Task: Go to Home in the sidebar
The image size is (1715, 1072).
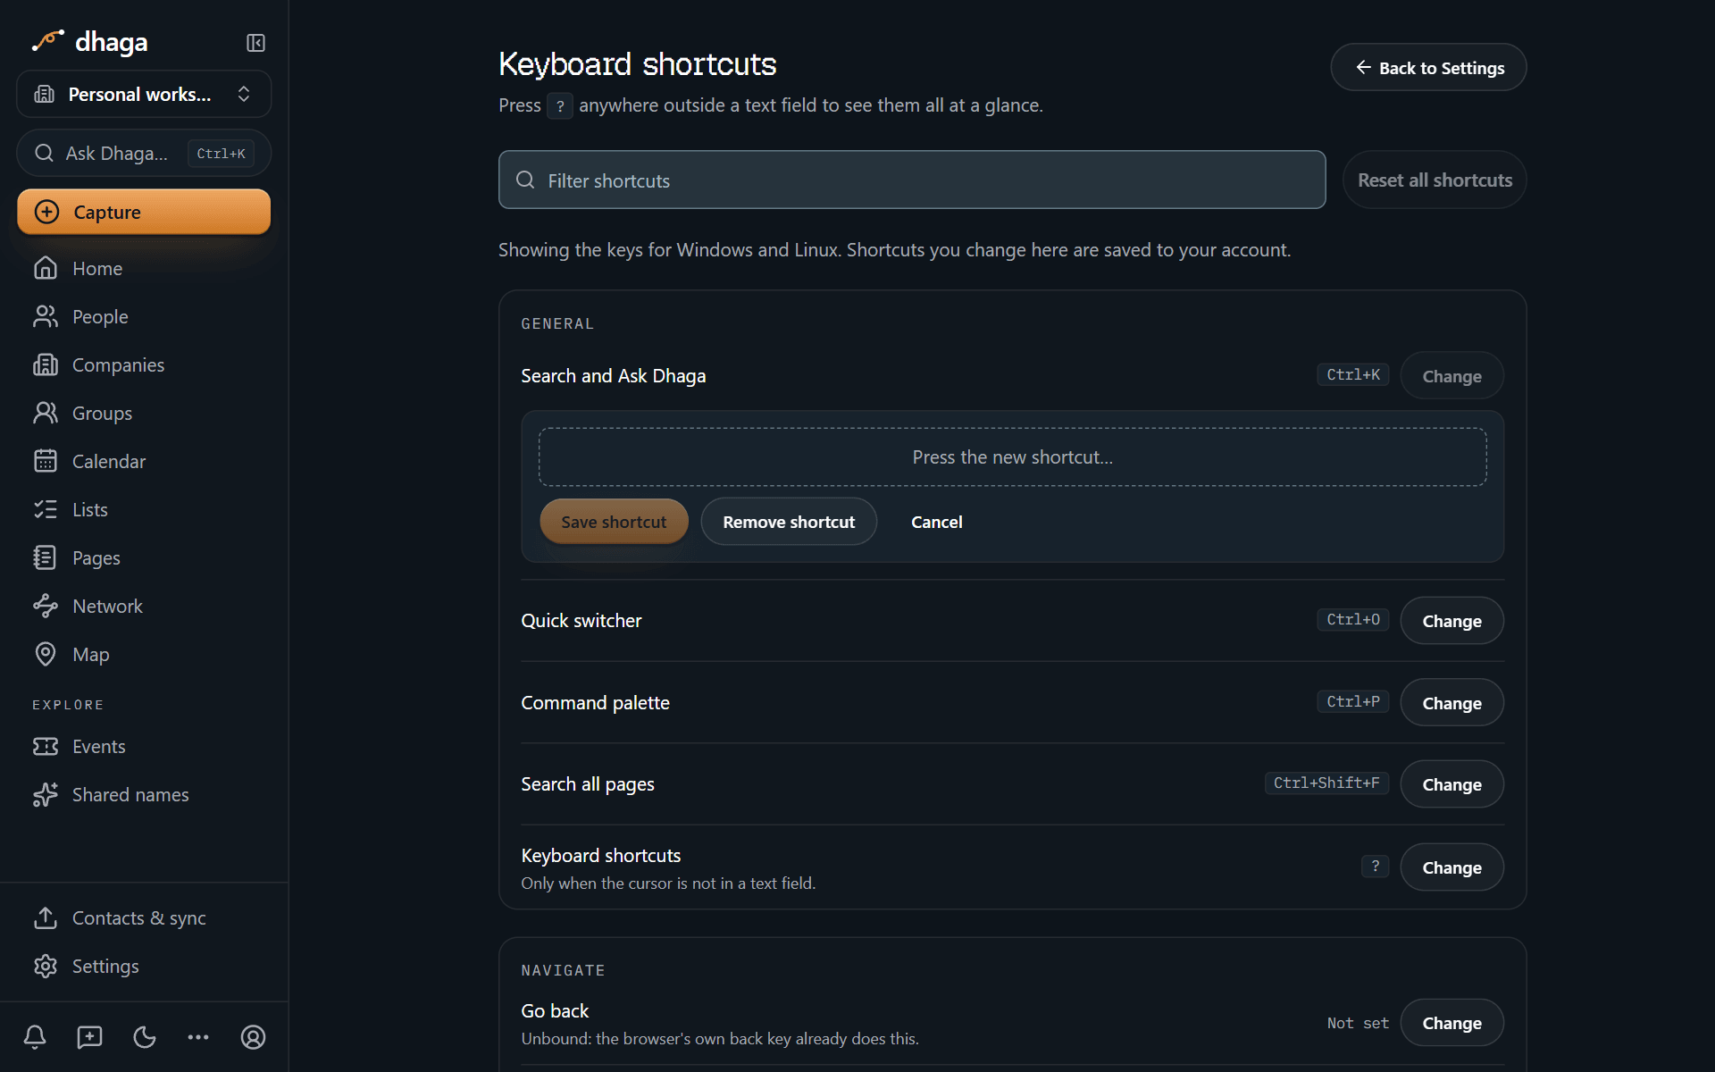Action: pyautogui.click(x=144, y=268)
